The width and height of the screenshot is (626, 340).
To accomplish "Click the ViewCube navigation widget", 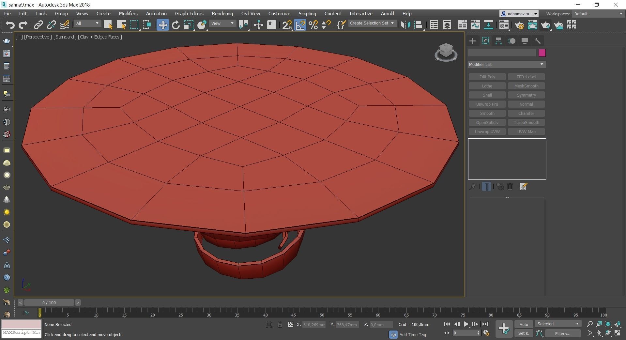I will click(446, 52).
